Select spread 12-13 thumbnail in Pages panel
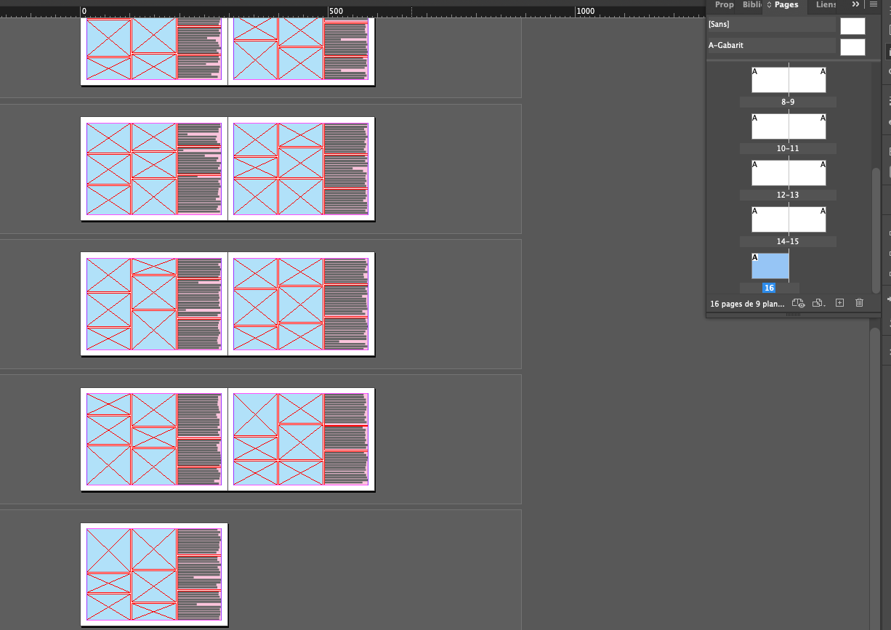Screen dimensions: 891x630 tap(789, 173)
